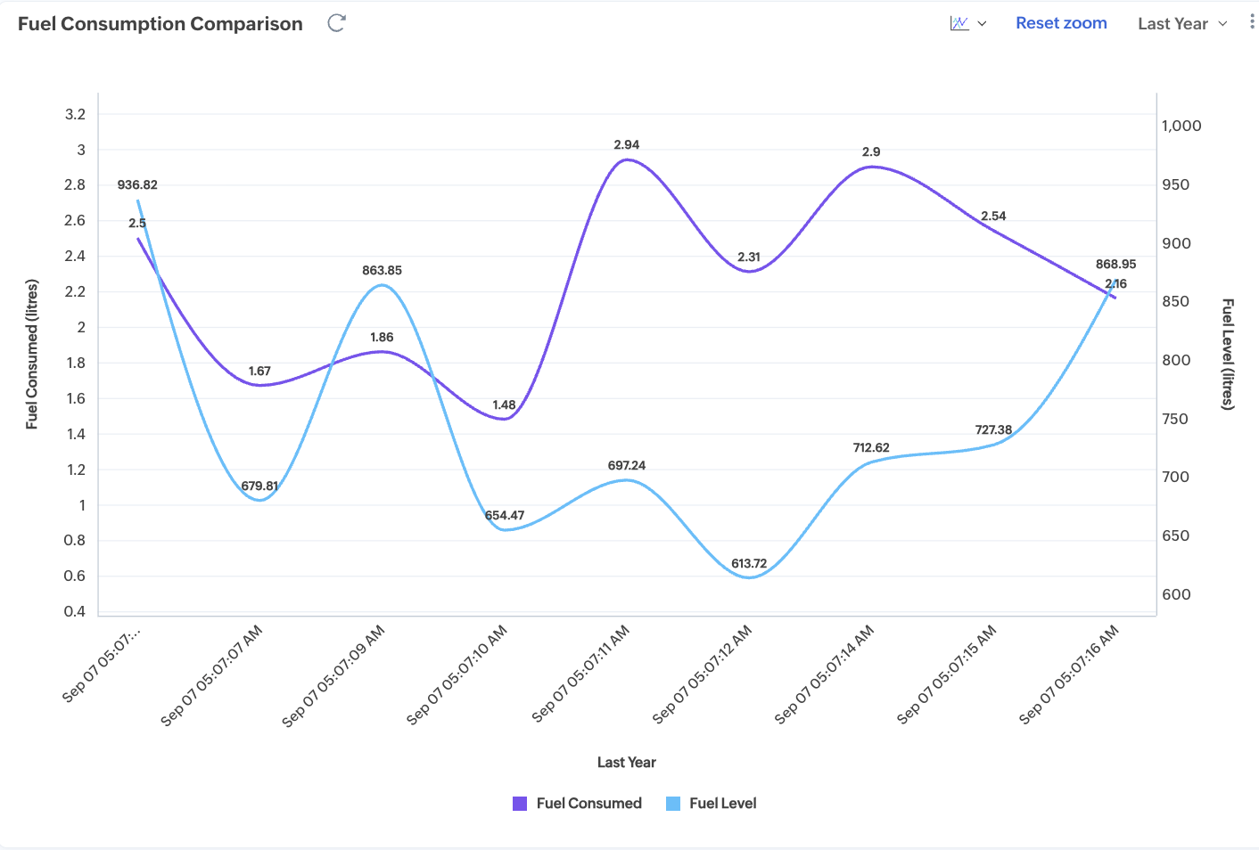Toggle Fuel Level series in the legend
Viewport: 1259px width, 850px height.
[x=722, y=803]
